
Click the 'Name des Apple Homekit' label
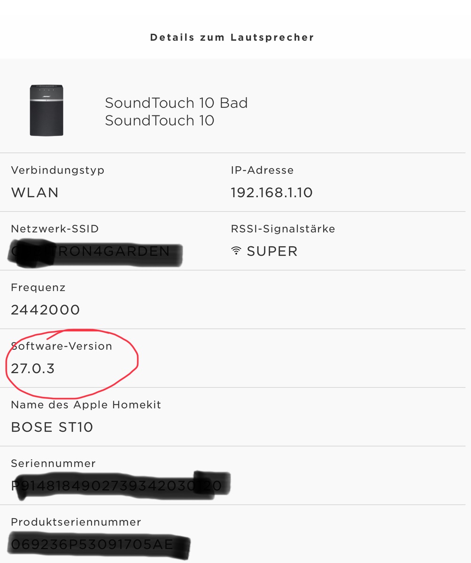tap(86, 405)
